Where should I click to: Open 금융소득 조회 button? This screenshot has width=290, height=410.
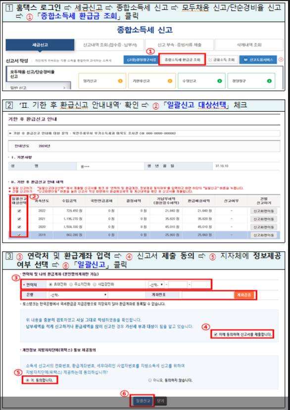[x=222, y=60]
